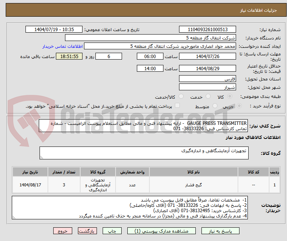Viewport: 287px width, 241px height.
Task: Click the need date cell 1404/08/17
Action: 30,185
